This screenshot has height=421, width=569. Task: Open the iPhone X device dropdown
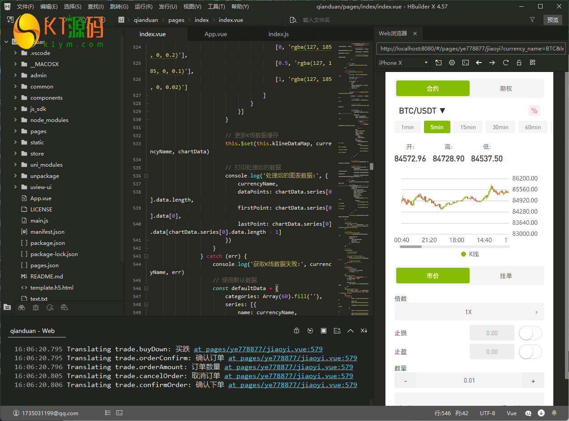(403, 63)
